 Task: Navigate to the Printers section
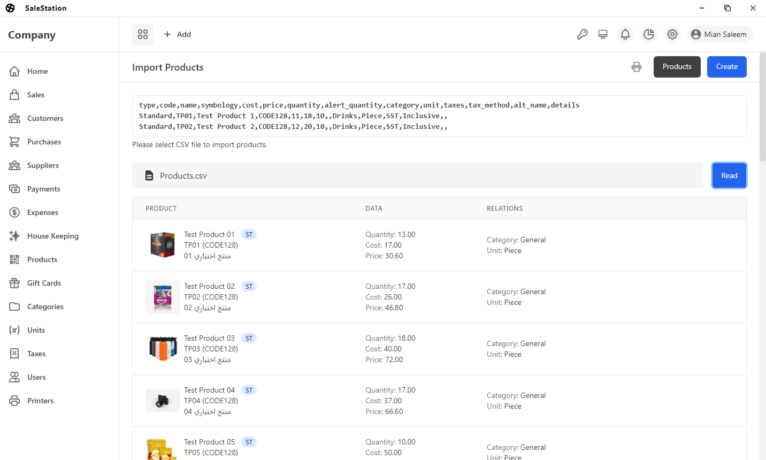(x=40, y=401)
